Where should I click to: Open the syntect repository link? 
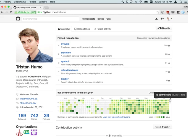[x=65, y=61]
